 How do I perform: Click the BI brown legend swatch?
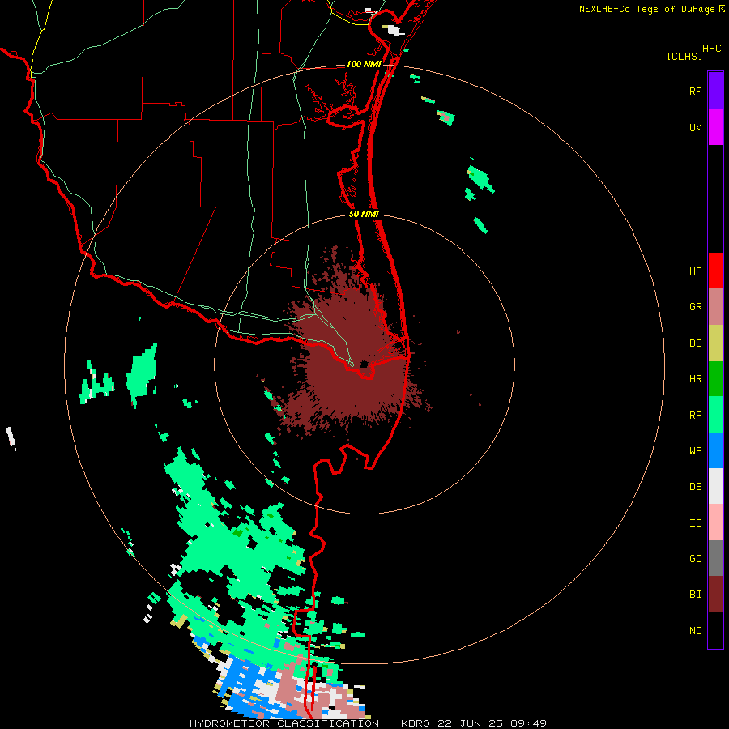point(715,595)
